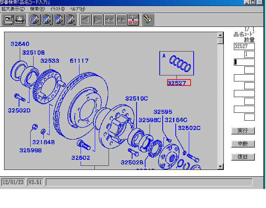Click the printer icon in toolbar
The image size is (266, 208).
tap(19, 20)
